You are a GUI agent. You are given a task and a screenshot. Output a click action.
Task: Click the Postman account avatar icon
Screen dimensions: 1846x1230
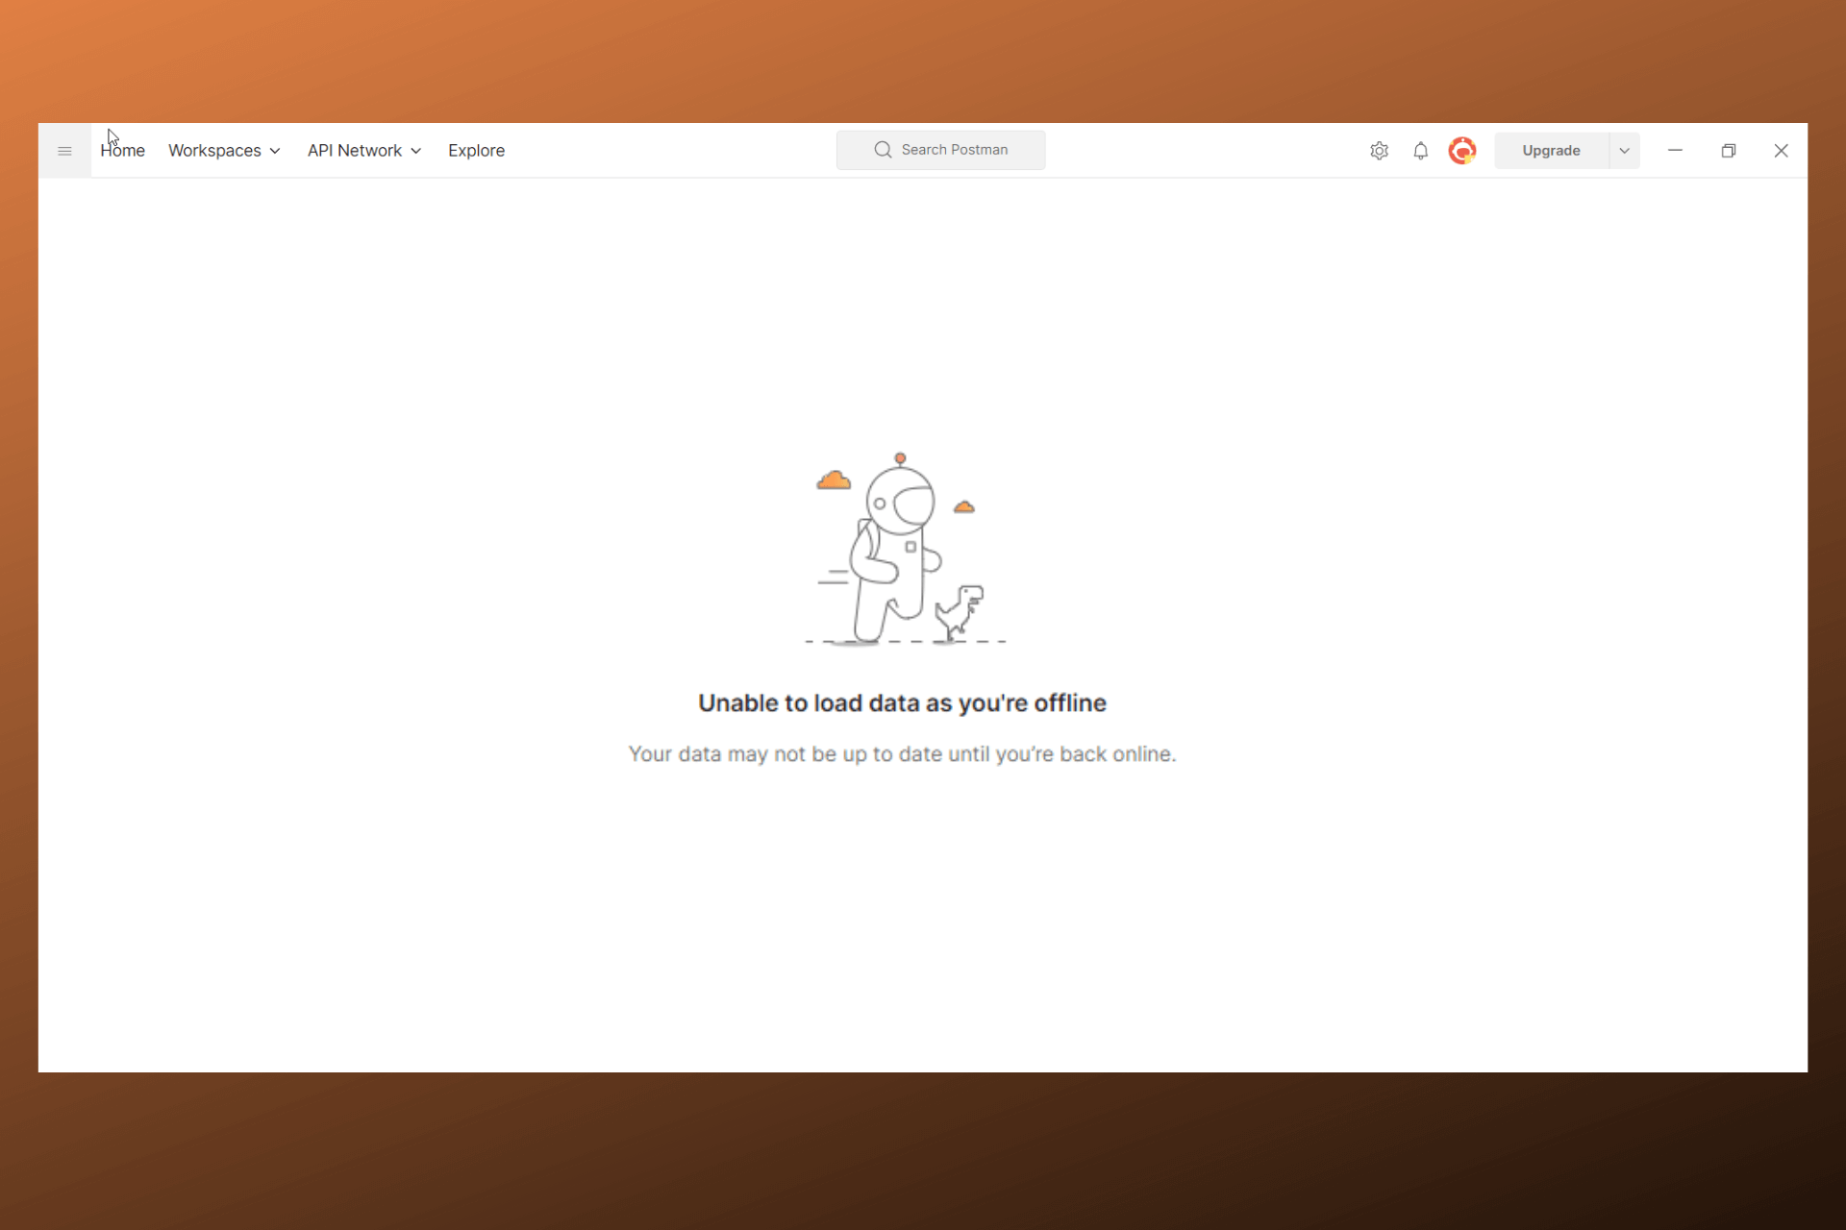click(x=1461, y=150)
